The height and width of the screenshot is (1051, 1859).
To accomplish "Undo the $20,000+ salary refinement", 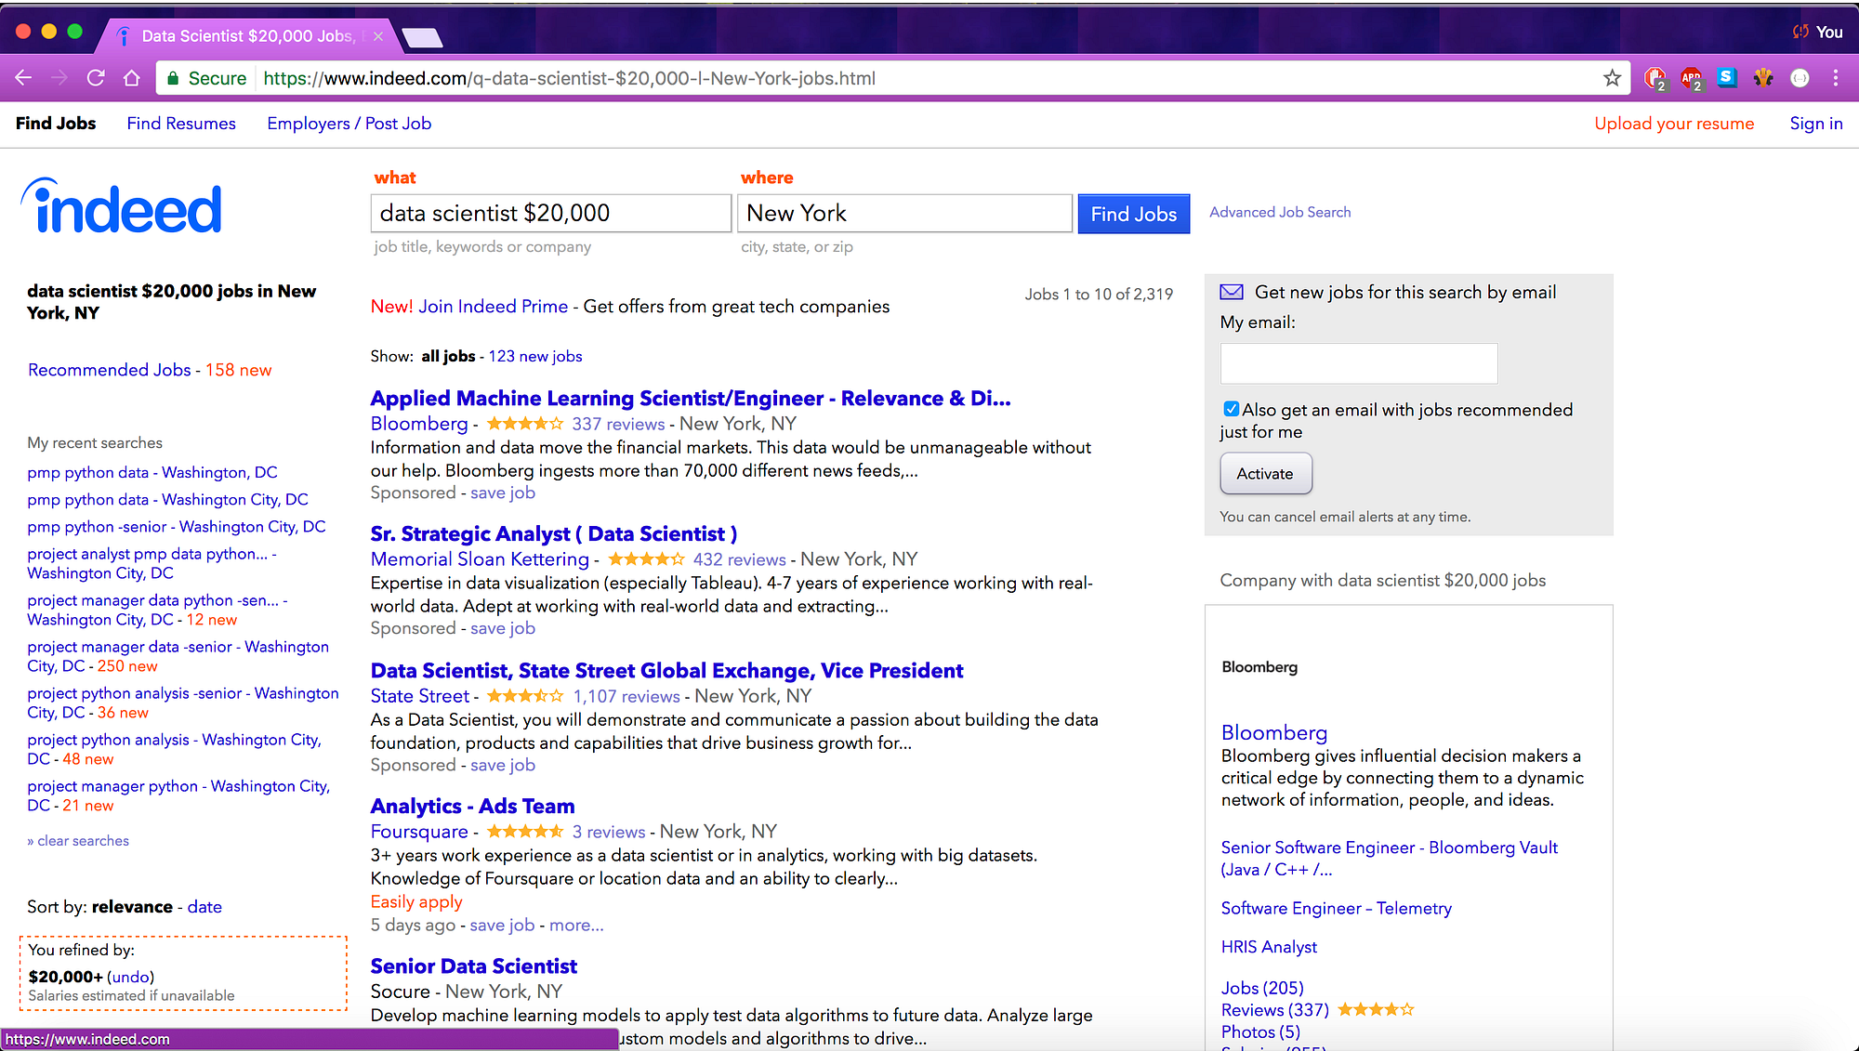I will click(130, 977).
